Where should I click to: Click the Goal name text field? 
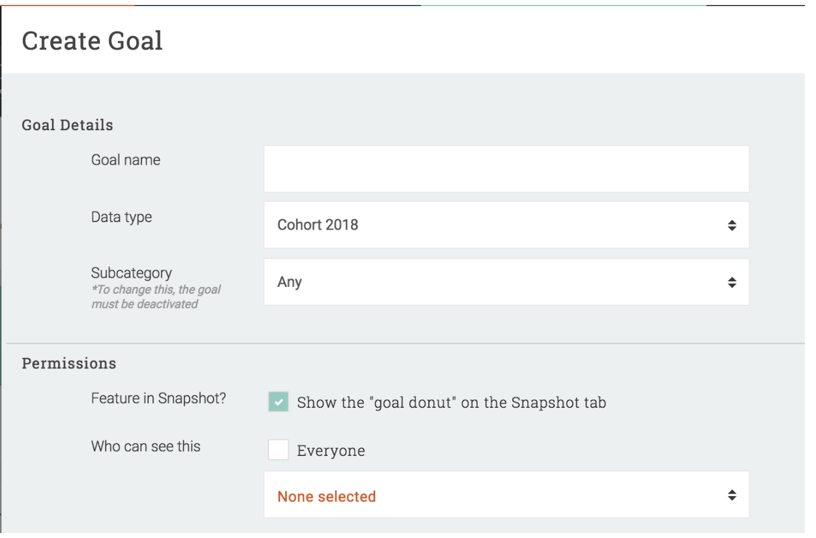click(506, 168)
